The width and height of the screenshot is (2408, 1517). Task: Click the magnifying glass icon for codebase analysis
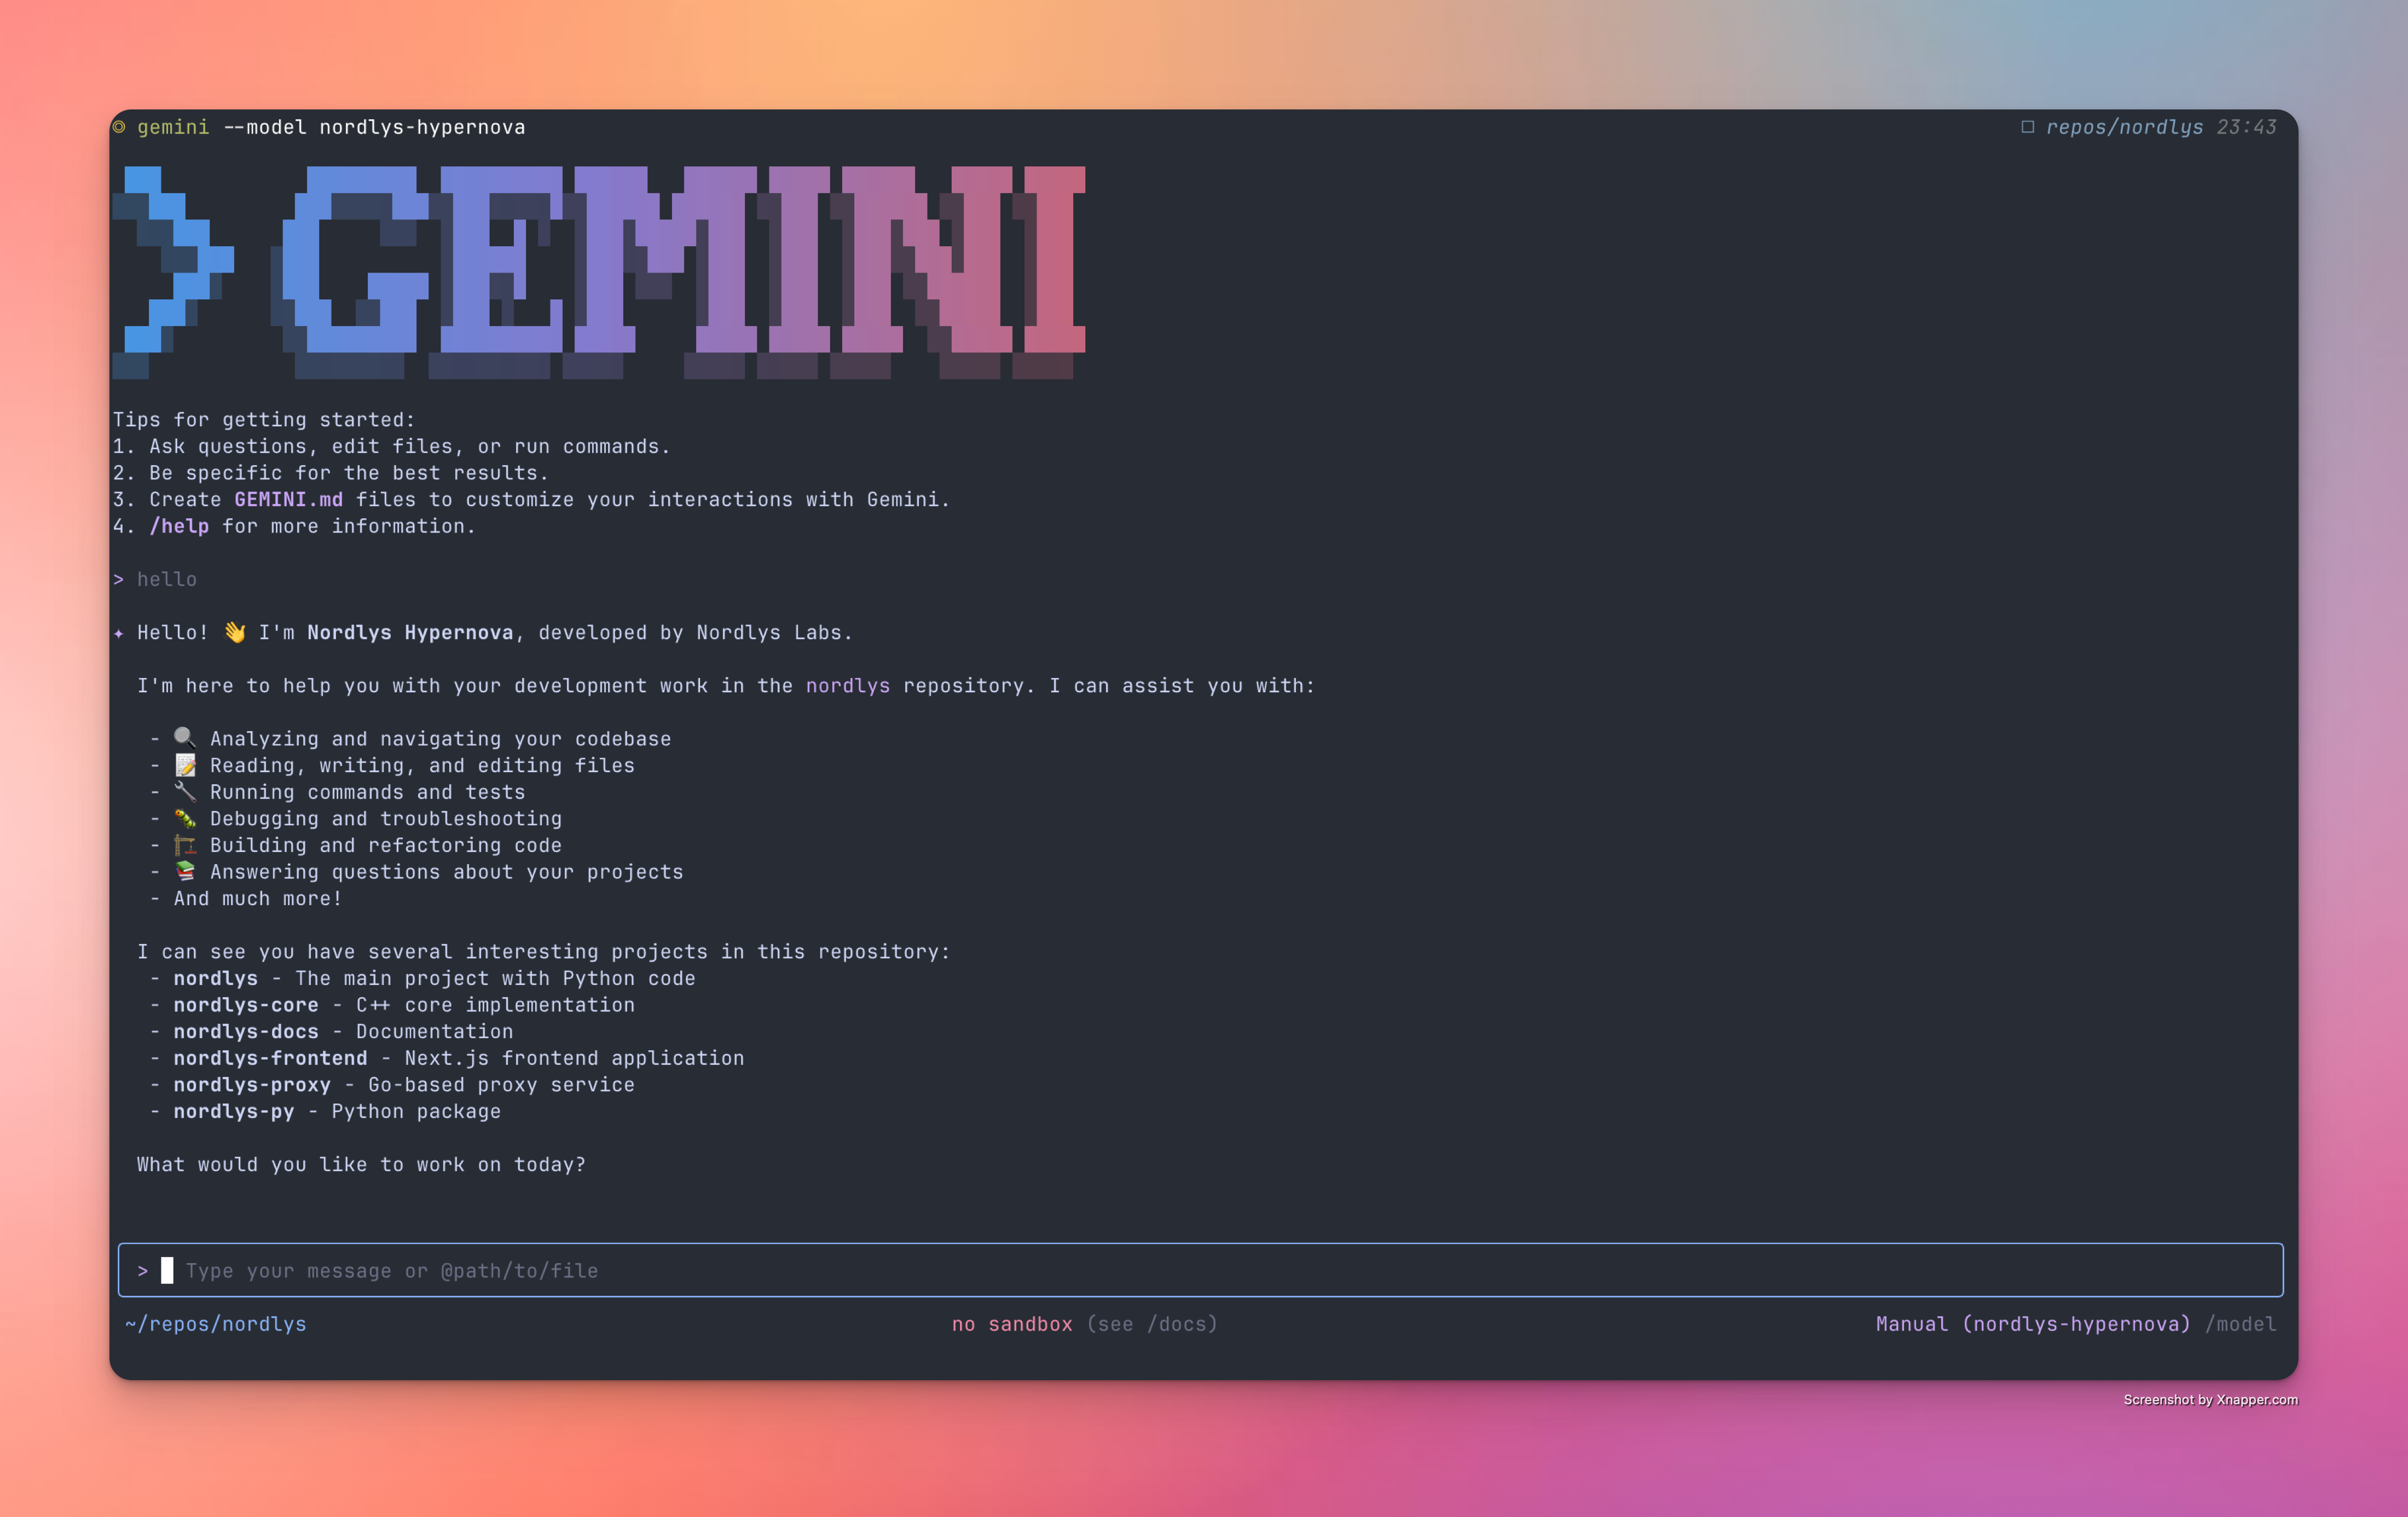point(184,738)
